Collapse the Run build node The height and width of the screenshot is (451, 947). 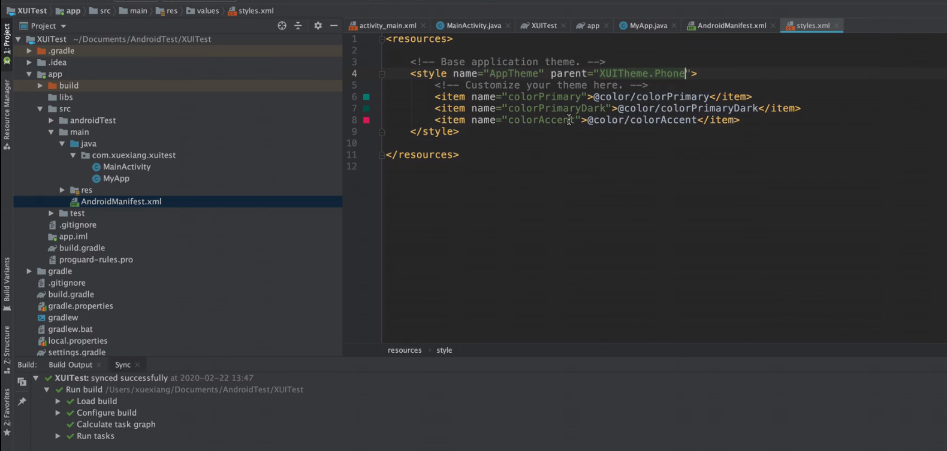pos(47,390)
